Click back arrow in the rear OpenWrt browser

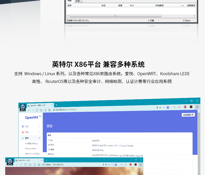tap(29, 110)
